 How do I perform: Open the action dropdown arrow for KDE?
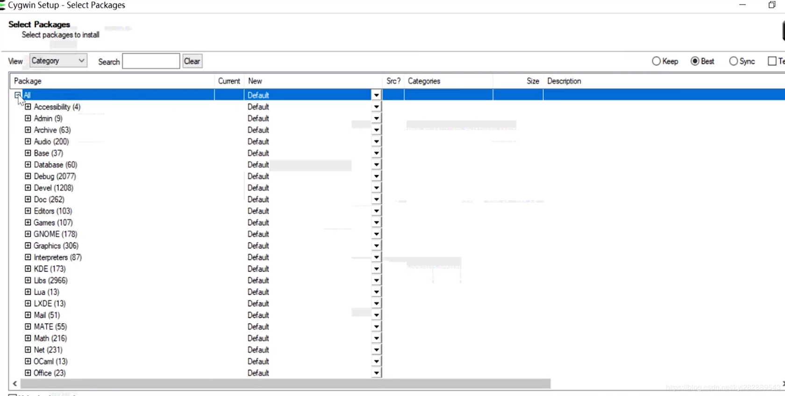[376, 269]
